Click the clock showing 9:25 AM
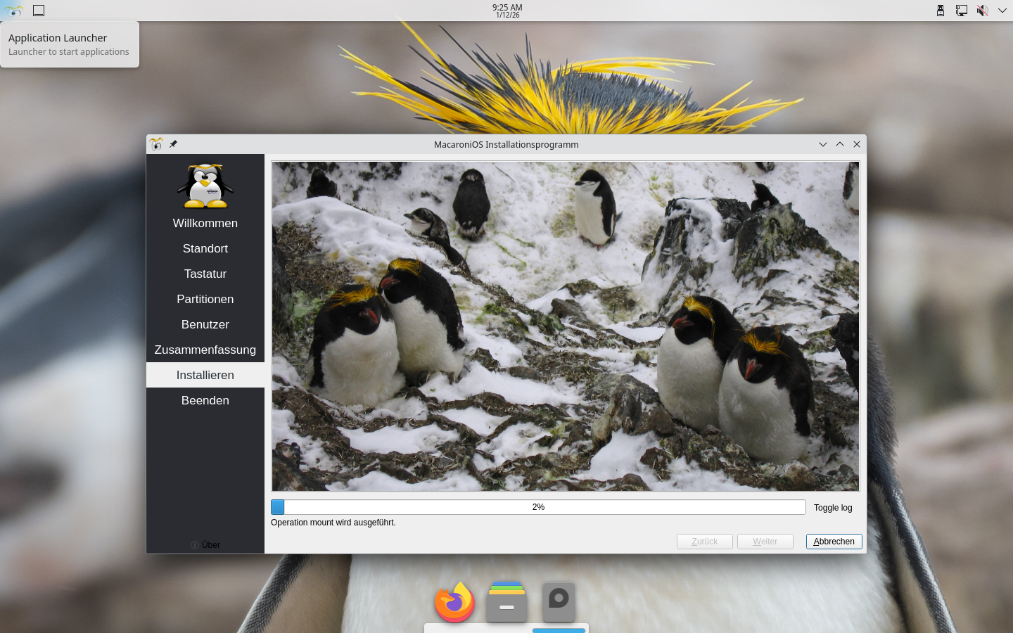Image resolution: width=1013 pixels, height=633 pixels. [x=507, y=11]
